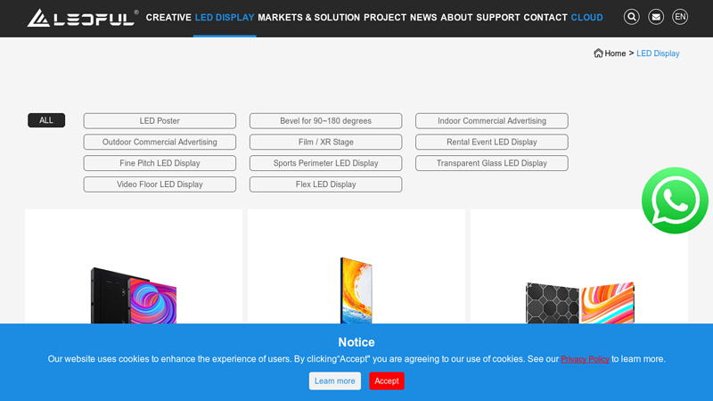Filter by Bevel for 90~180 degrees
Screen dimensions: 713x401
[325, 121]
